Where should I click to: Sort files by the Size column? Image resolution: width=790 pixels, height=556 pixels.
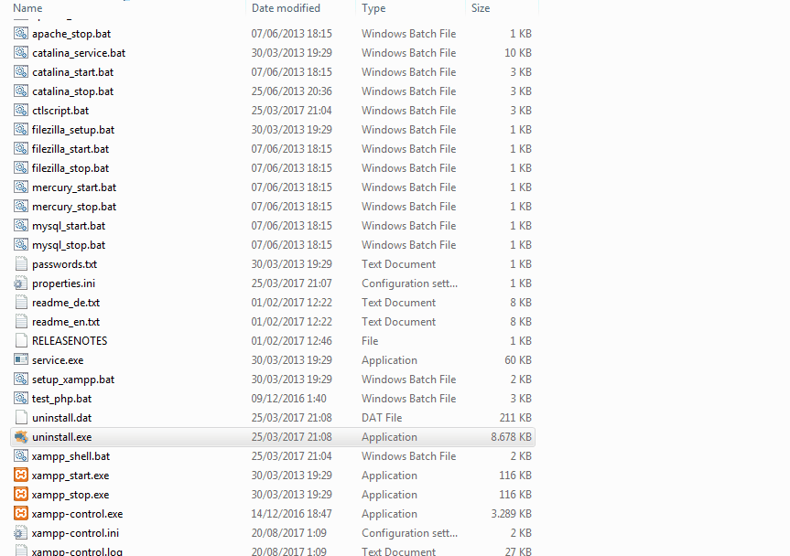pos(481,8)
